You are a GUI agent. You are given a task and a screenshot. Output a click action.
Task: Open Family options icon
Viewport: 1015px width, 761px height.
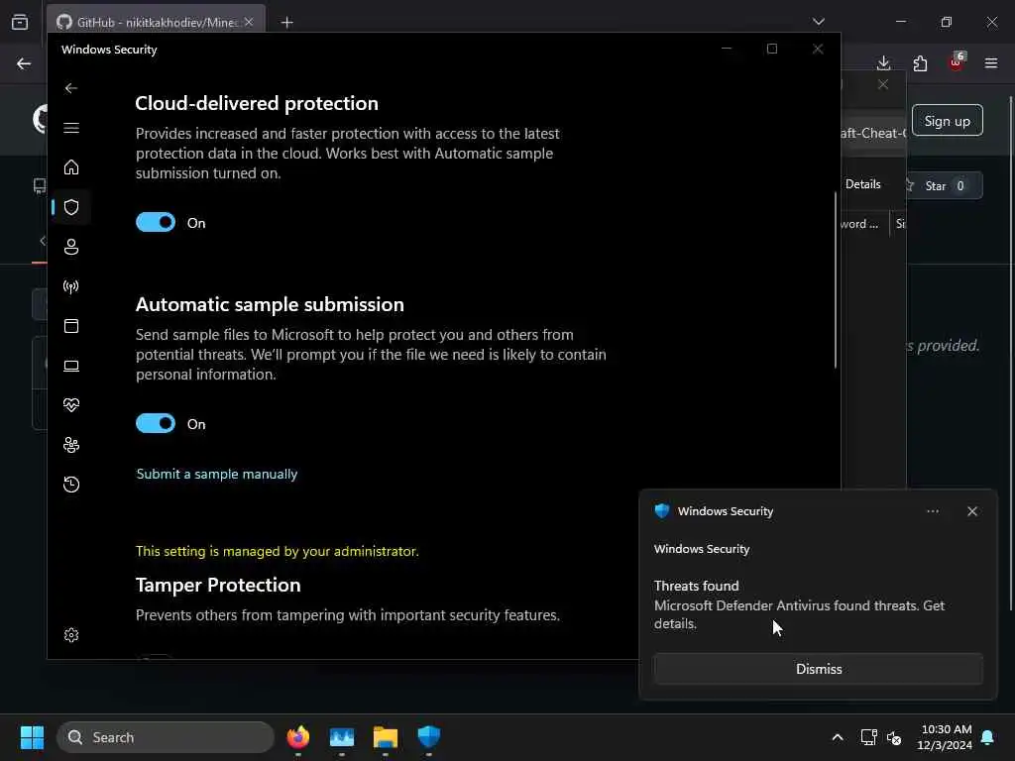71,445
